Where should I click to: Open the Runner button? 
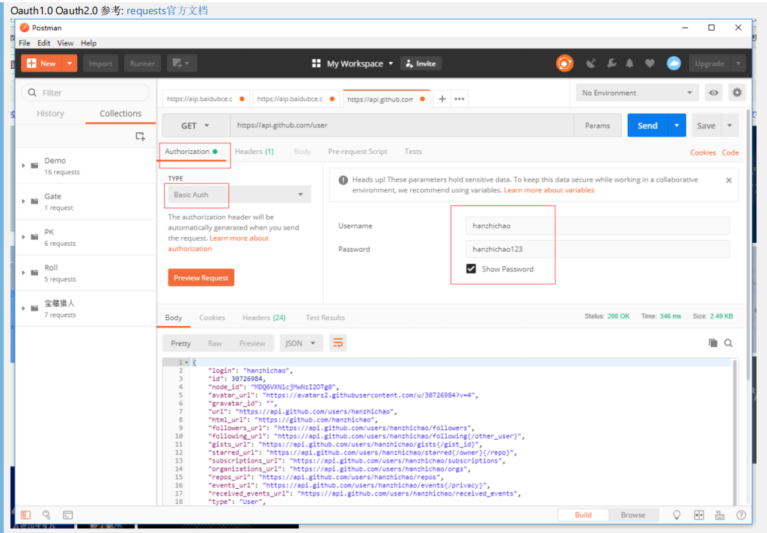[142, 64]
